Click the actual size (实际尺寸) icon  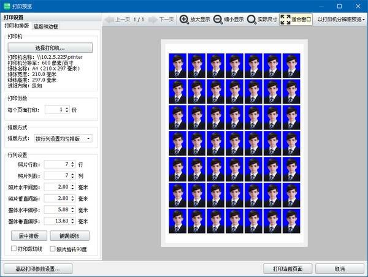point(251,19)
